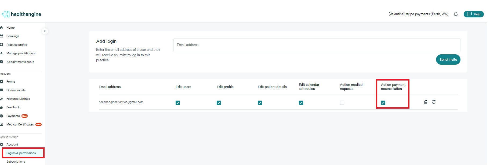Open Appointments setup page
The height and width of the screenshot is (168, 490).
20,62
